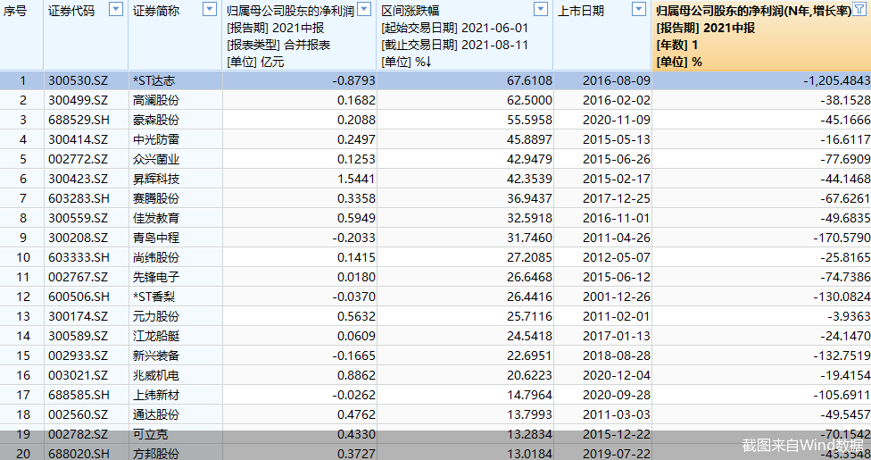Click the security name 新兴装备
Screen dimensions: 871x460
click(x=156, y=355)
